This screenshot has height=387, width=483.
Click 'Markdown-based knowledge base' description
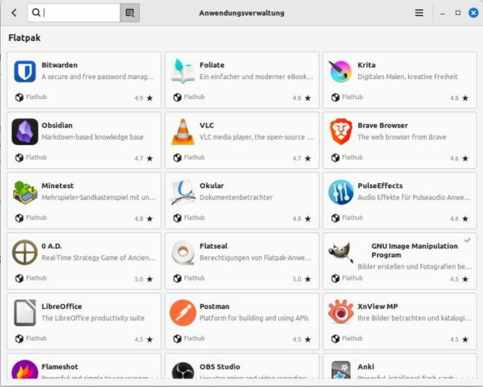92,137
